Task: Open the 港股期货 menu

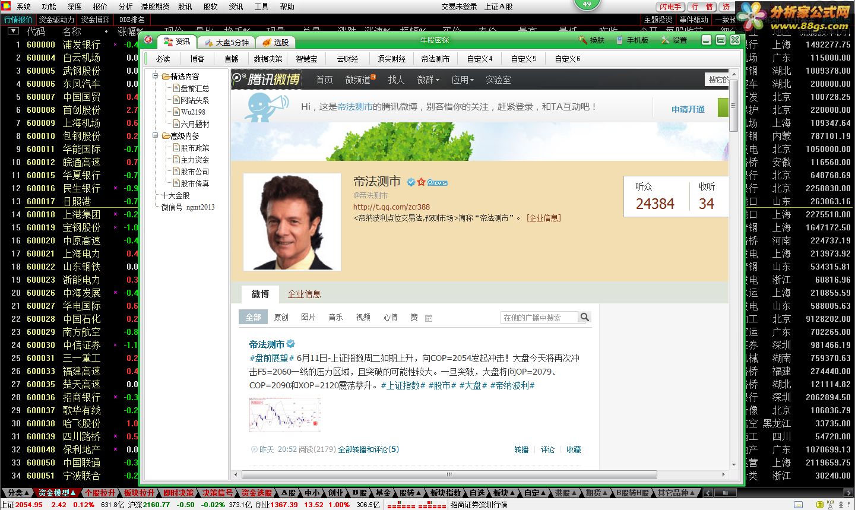Action: tap(155, 7)
